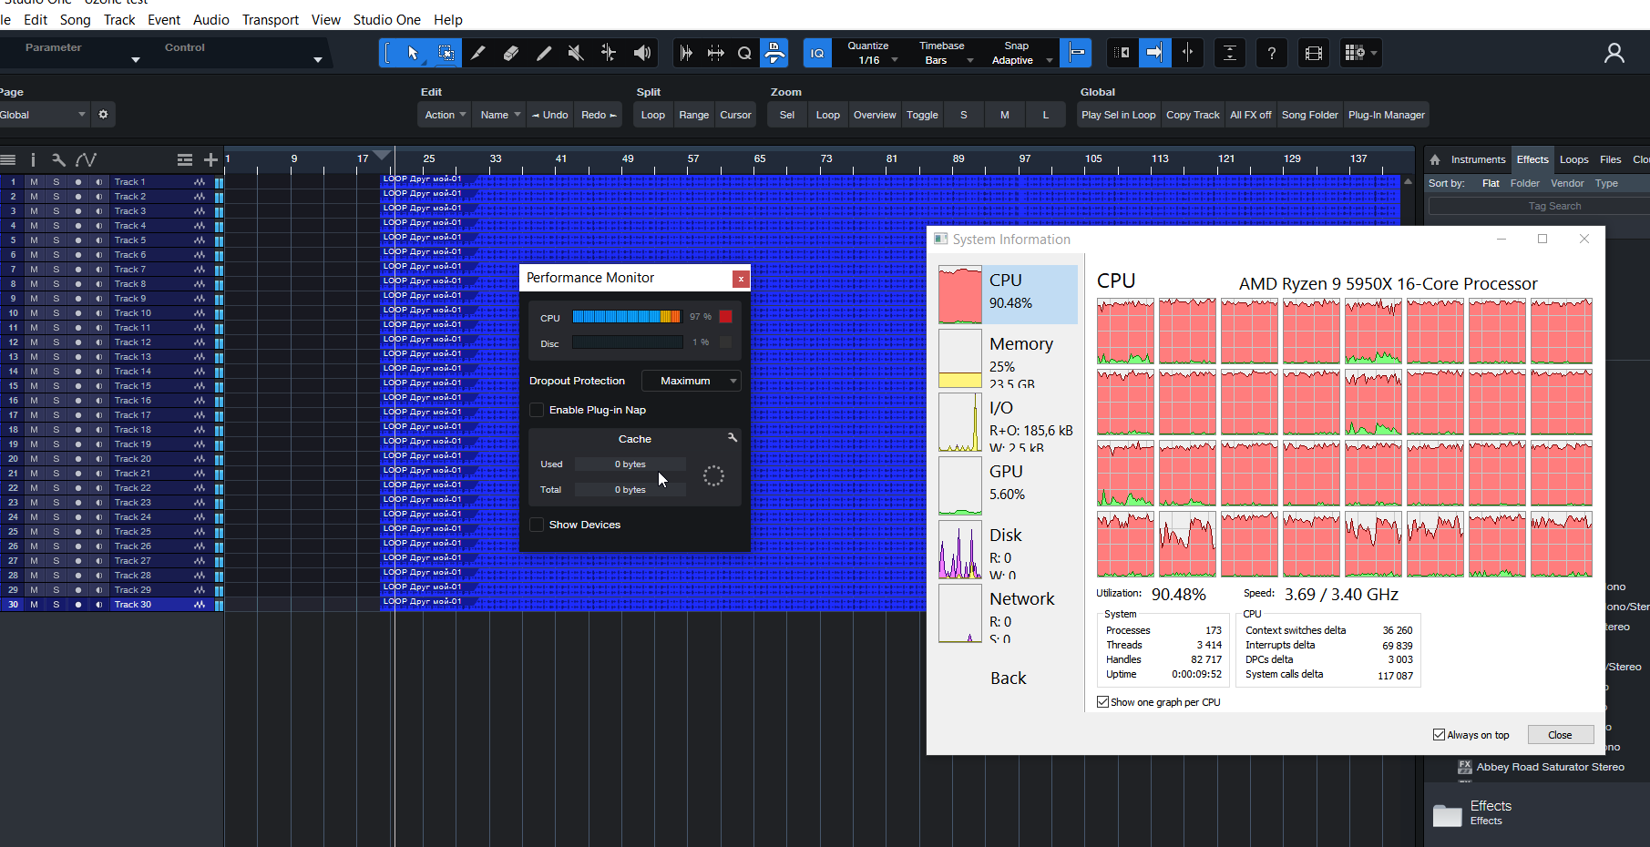Show automation curve icon
The height and width of the screenshot is (847, 1650).
[x=86, y=159]
